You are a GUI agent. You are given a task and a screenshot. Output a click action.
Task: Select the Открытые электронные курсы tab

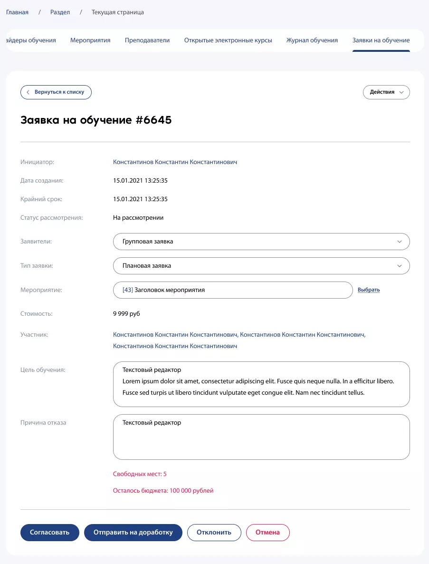point(228,40)
